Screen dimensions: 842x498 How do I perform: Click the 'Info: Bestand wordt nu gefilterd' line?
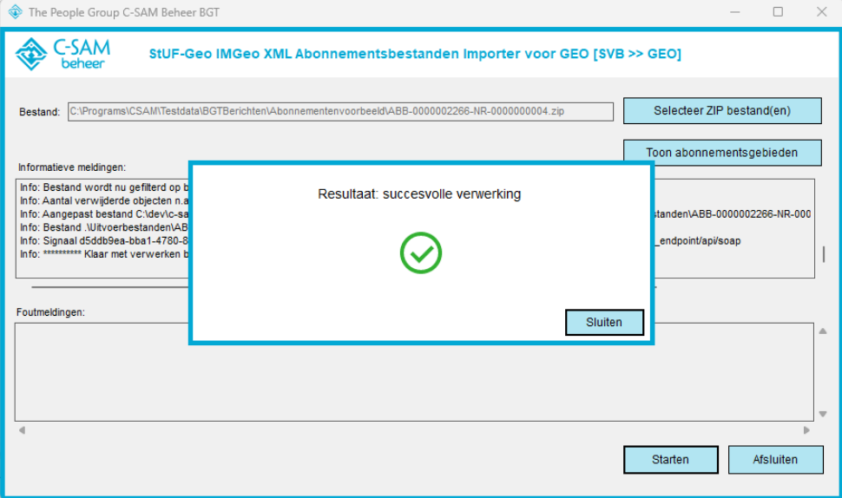pos(105,187)
